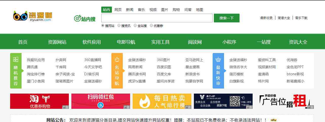Click the 名站导航 flame icon
The height and width of the screenshot is (122, 325).
click(x=117, y=59)
